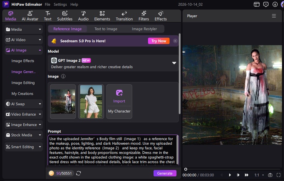The width and height of the screenshot is (284, 181).
Task: Select Image Effects in sidebar
Action: coord(23,61)
